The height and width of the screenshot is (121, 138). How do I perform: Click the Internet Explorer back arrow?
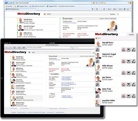click(x=6, y=3)
